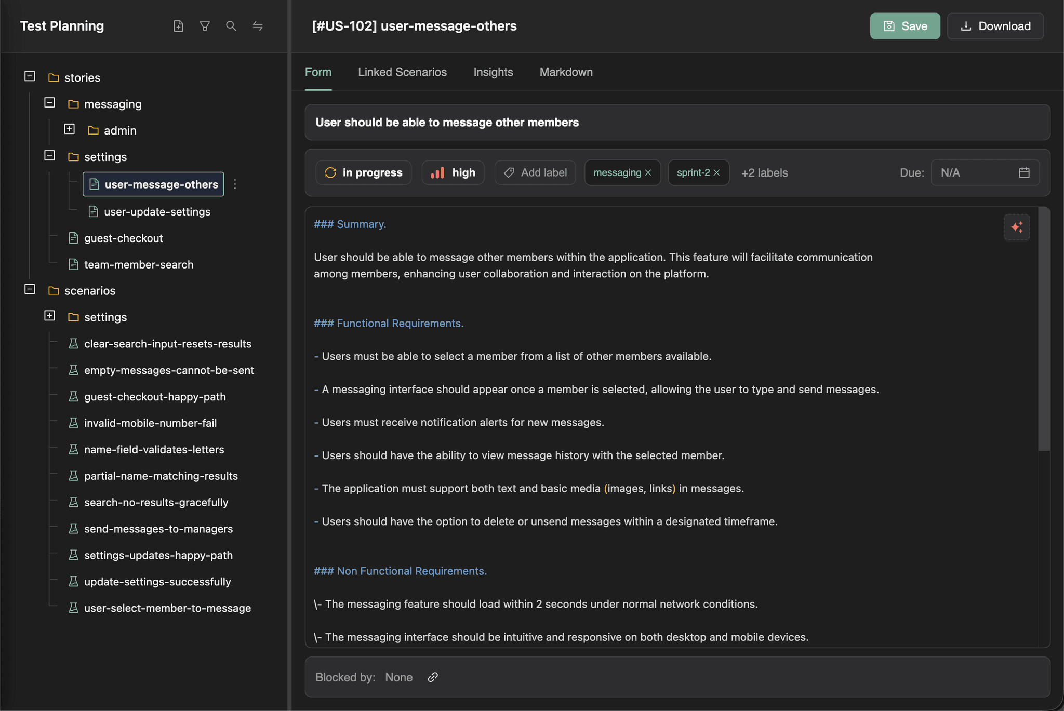Collapse the stories root folder
This screenshot has width=1064, height=711.
(30, 76)
